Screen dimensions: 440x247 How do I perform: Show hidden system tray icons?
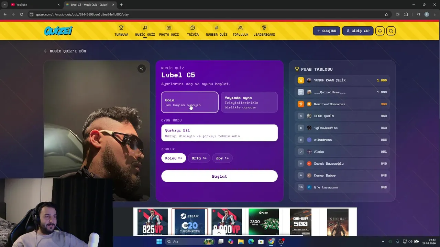[x=383, y=242]
